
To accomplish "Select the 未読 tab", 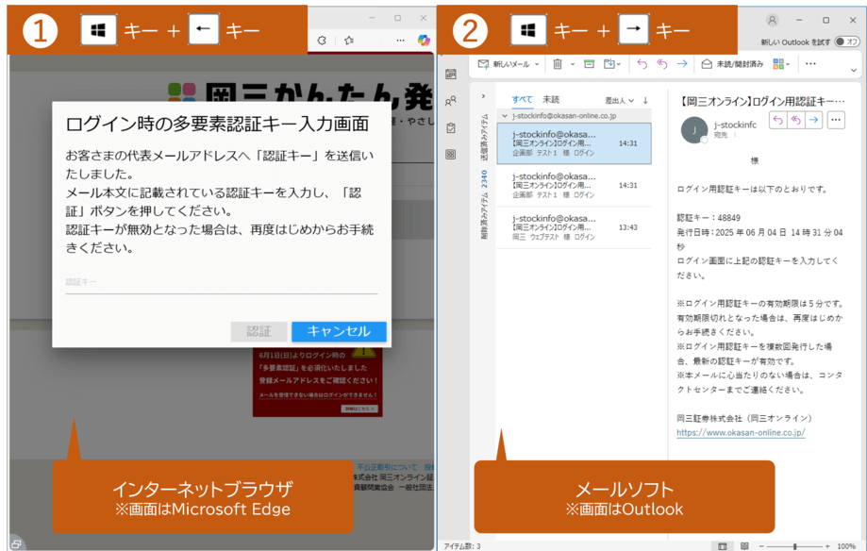I will 551,100.
